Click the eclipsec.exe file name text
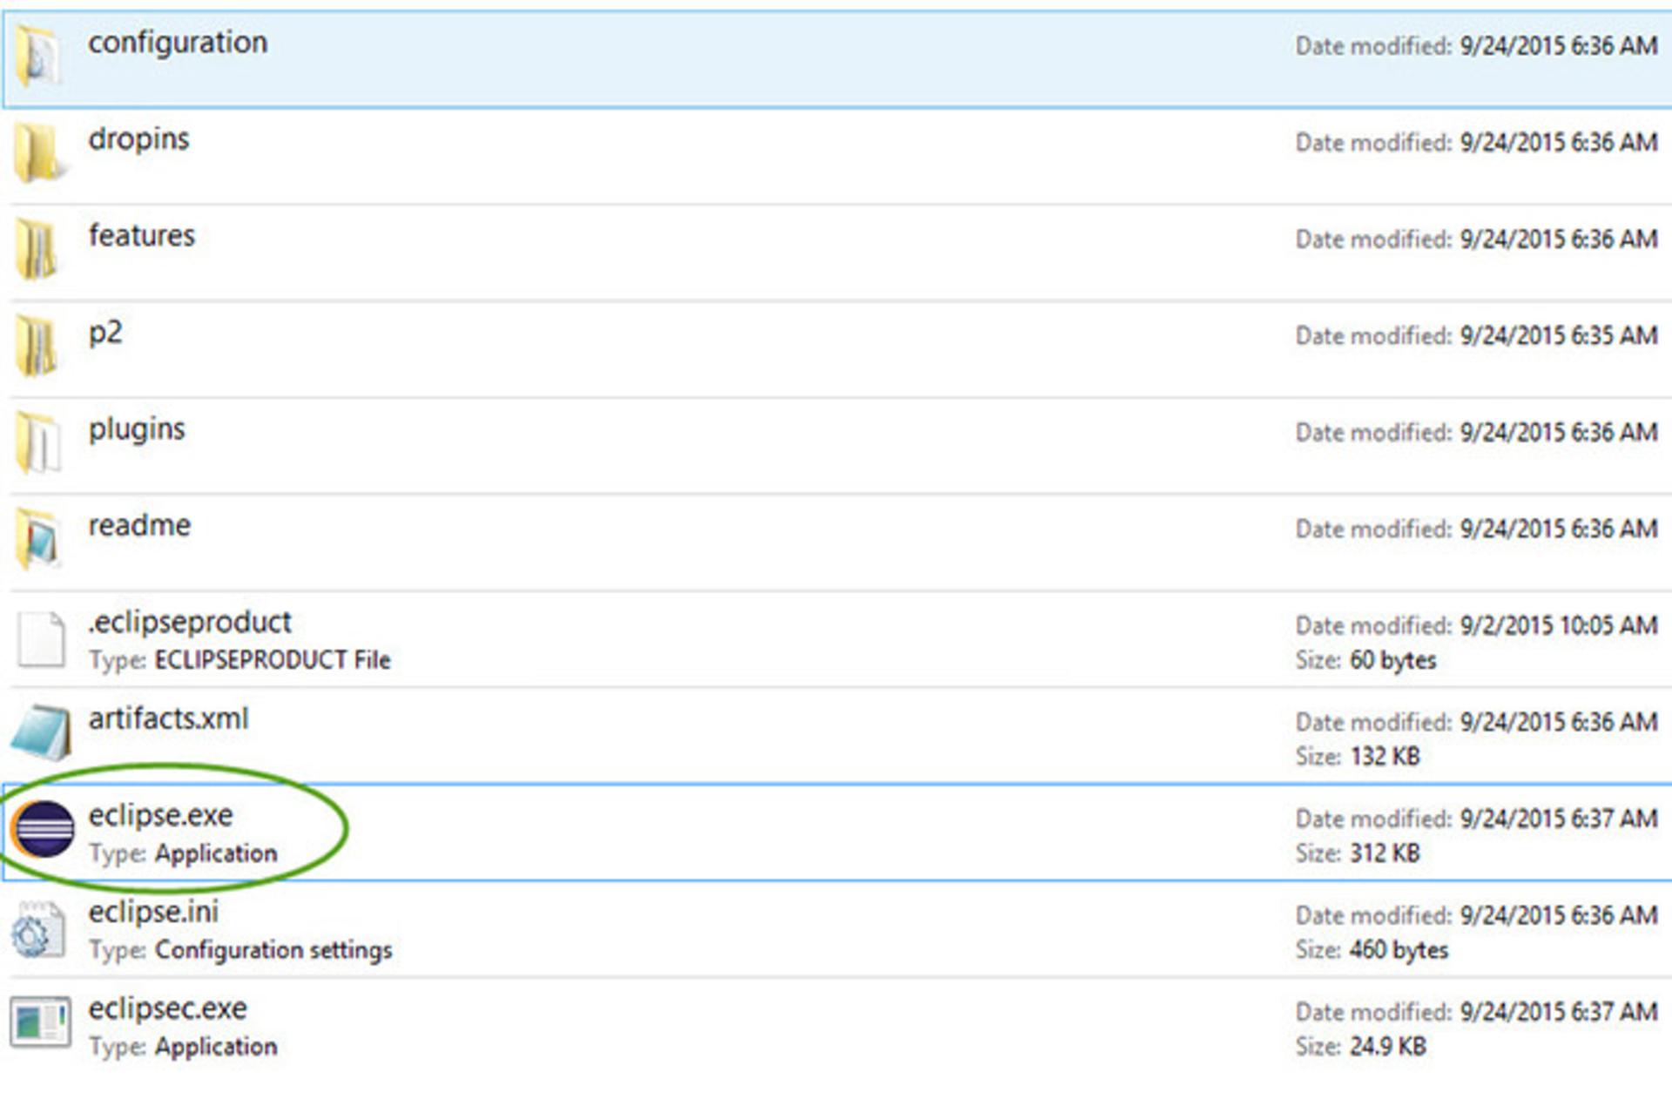Viewport: 1672px width, 1099px height. (168, 1008)
